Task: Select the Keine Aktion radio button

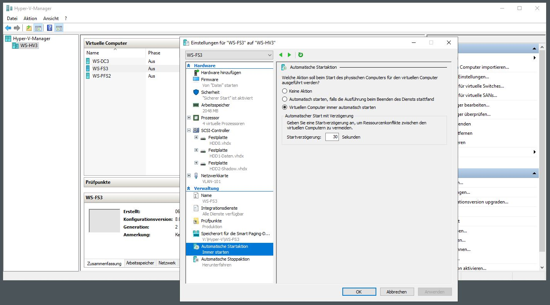Action: 285,91
